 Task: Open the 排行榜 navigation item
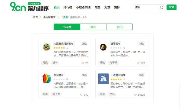tap(68, 8)
